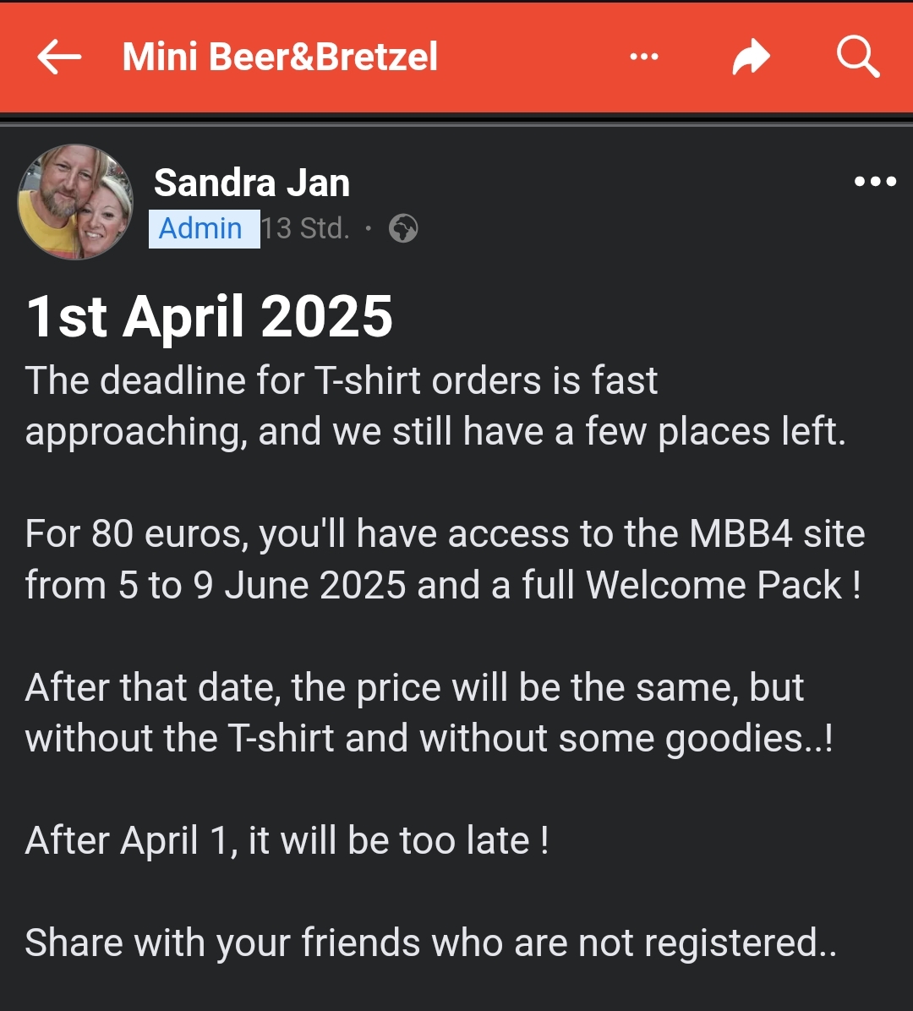The height and width of the screenshot is (1011, 913).
Task: View Sandra Jan's profile picture
Action: tap(75, 202)
